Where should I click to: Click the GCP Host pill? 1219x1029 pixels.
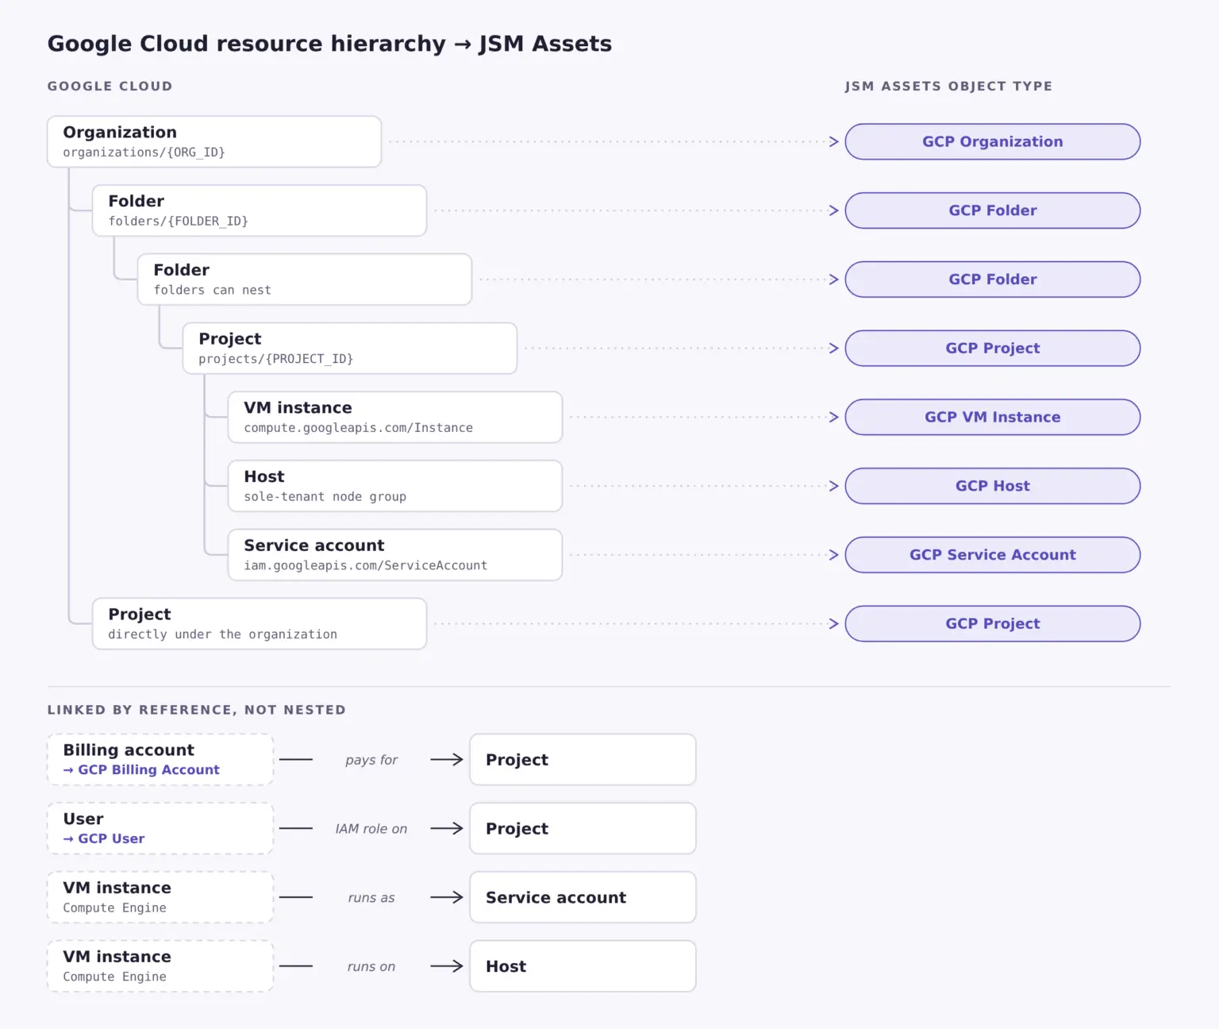(x=993, y=486)
